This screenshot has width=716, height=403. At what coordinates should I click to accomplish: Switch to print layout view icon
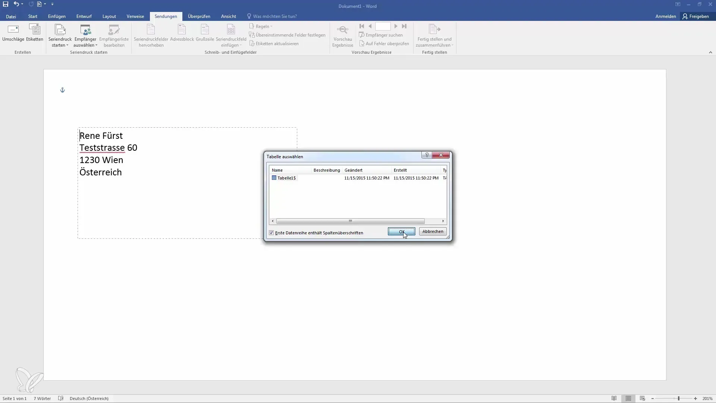[628, 399]
